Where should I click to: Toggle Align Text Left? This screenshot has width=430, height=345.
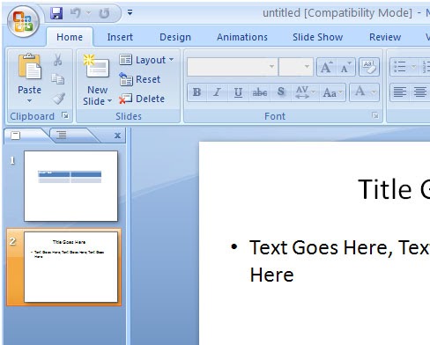click(x=400, y=92)
